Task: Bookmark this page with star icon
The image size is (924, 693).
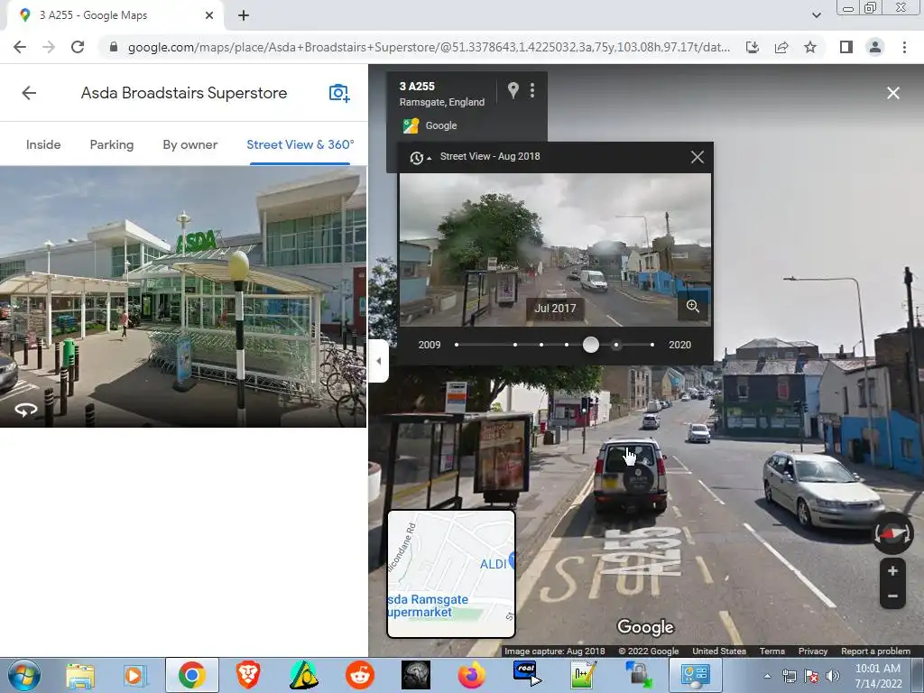Action: click(x=810, y=47)
